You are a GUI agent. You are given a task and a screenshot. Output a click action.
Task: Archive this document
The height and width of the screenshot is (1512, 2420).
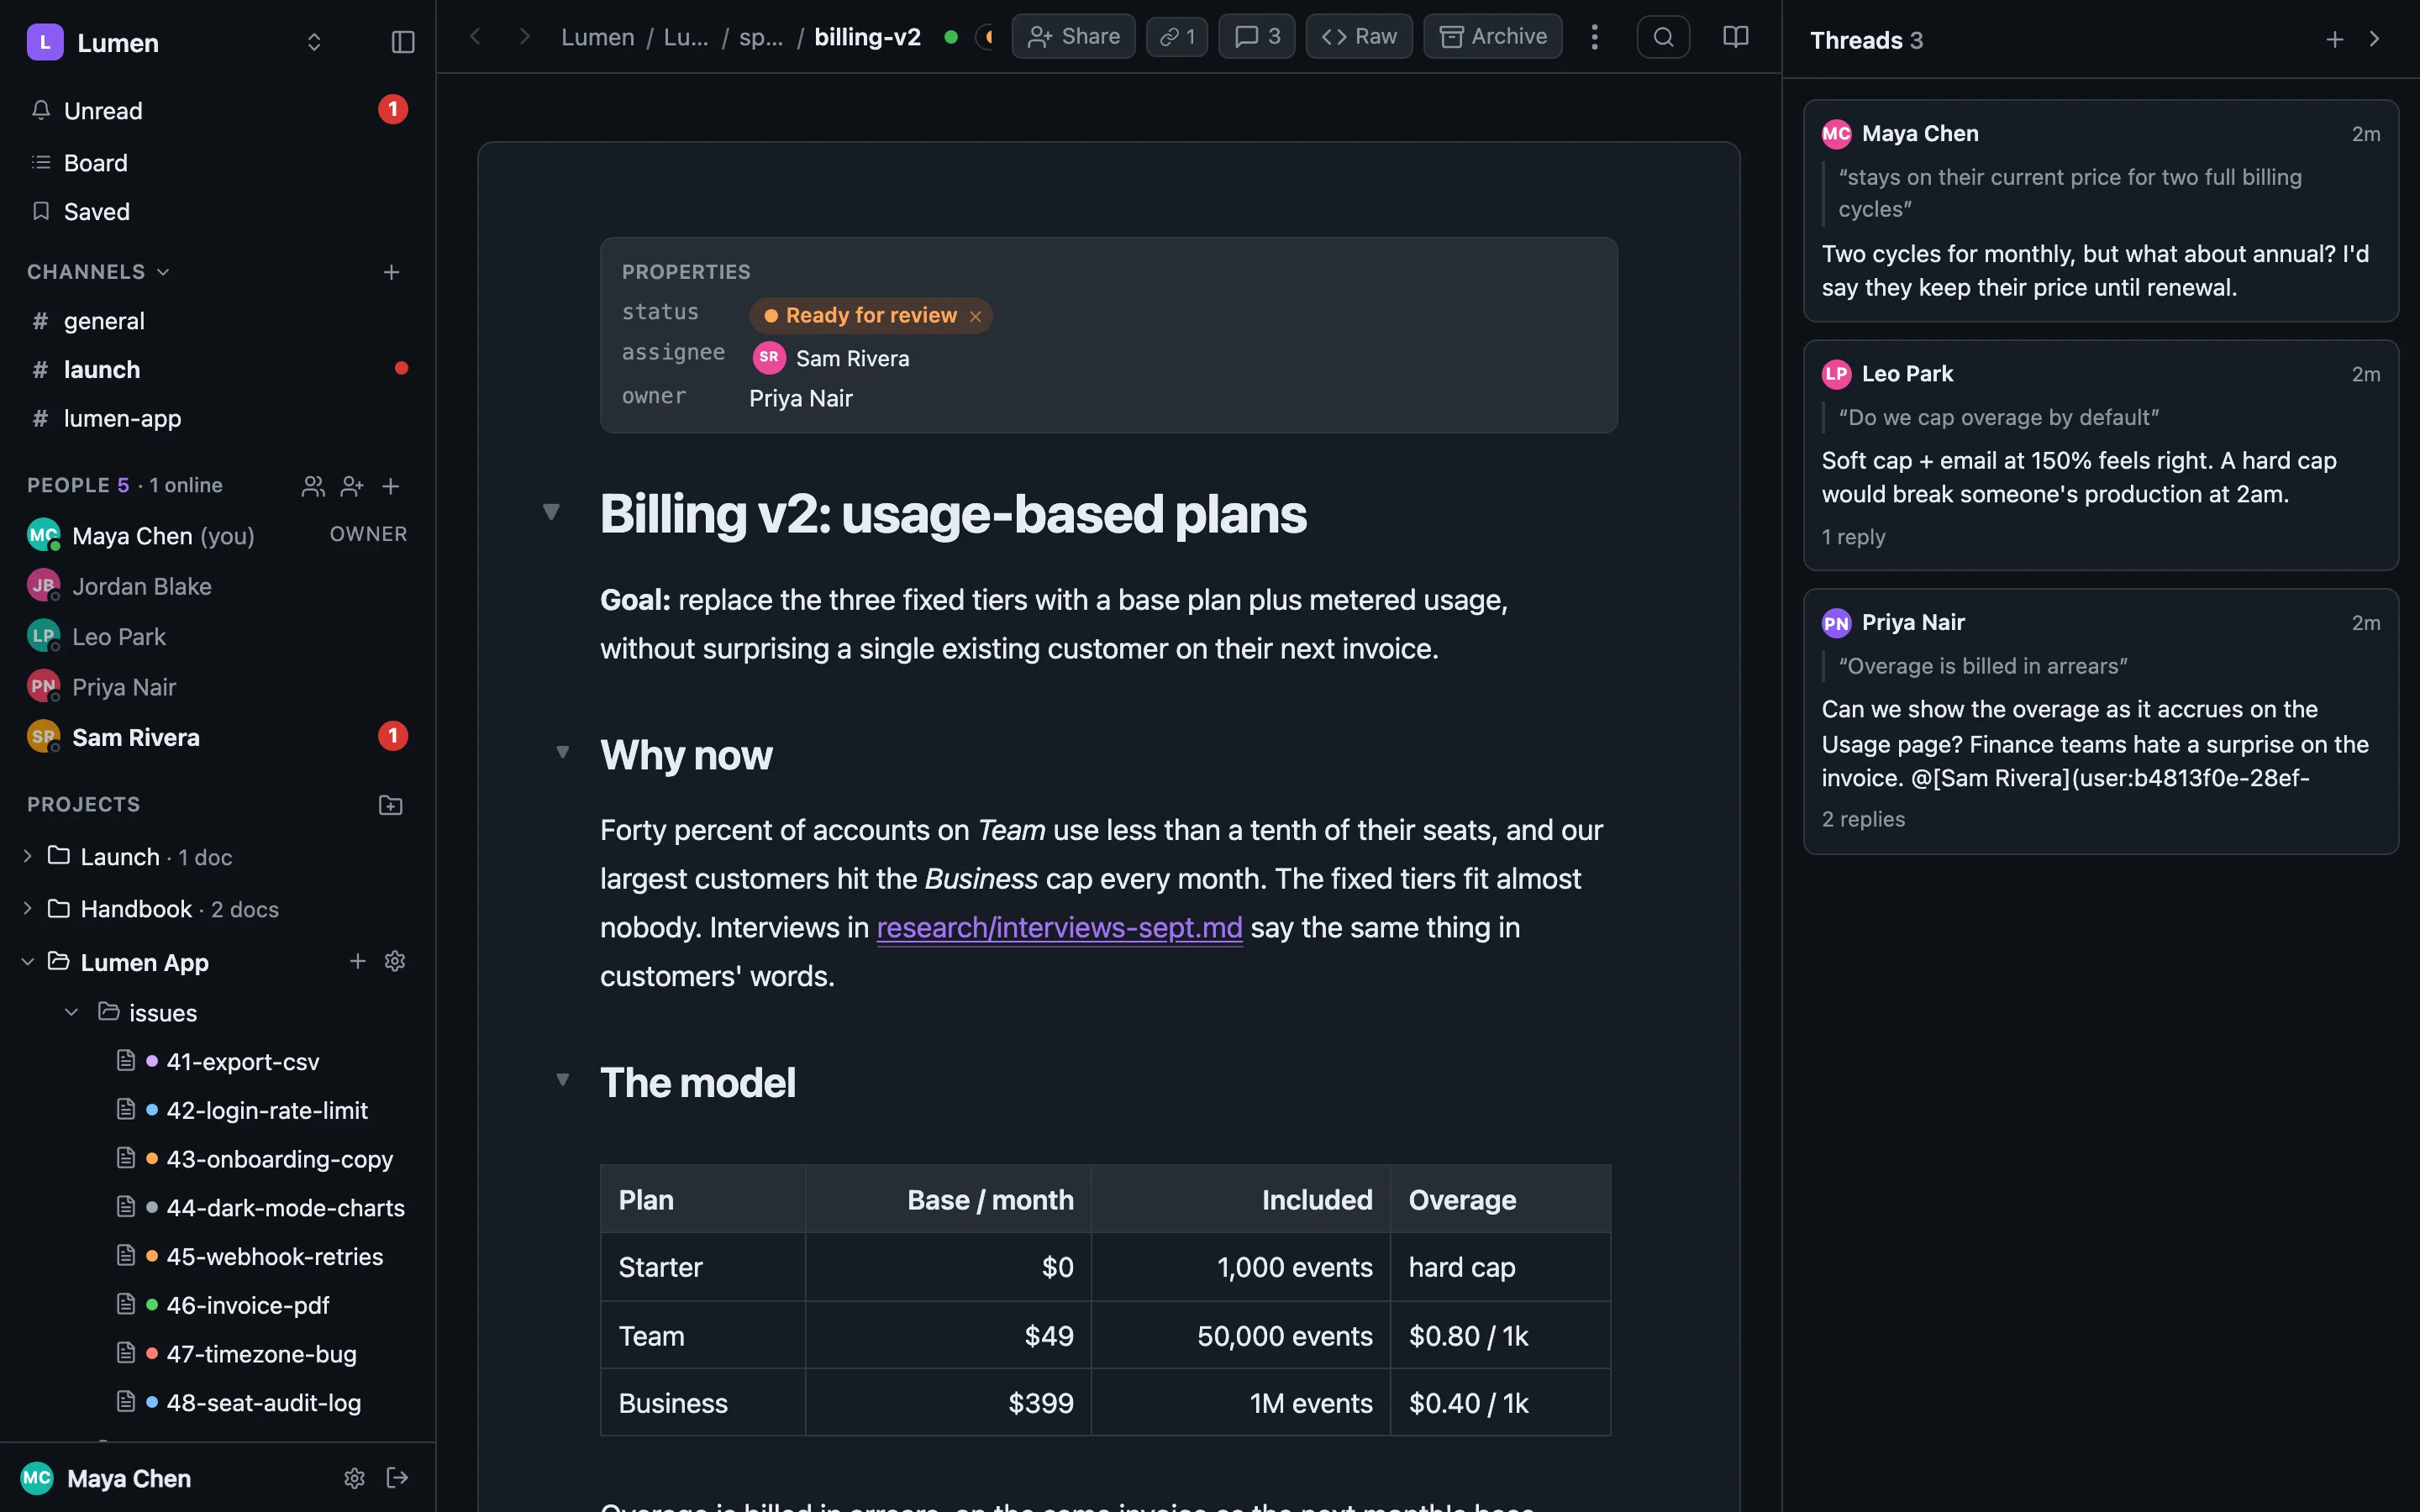(x=1493, y=37)
